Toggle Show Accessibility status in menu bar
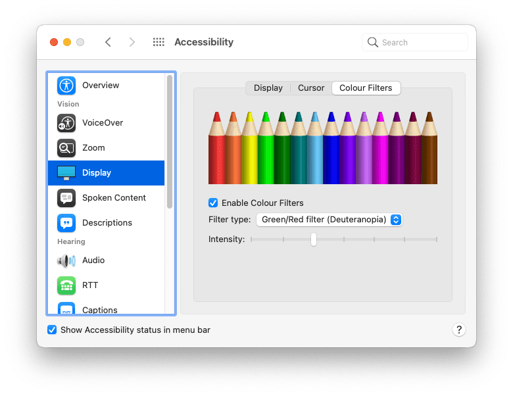This screenshot has height=396, width=513. [52, 330]
